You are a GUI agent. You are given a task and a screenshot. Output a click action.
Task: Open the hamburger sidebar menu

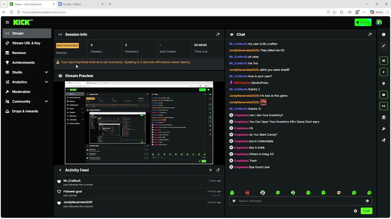7,22
